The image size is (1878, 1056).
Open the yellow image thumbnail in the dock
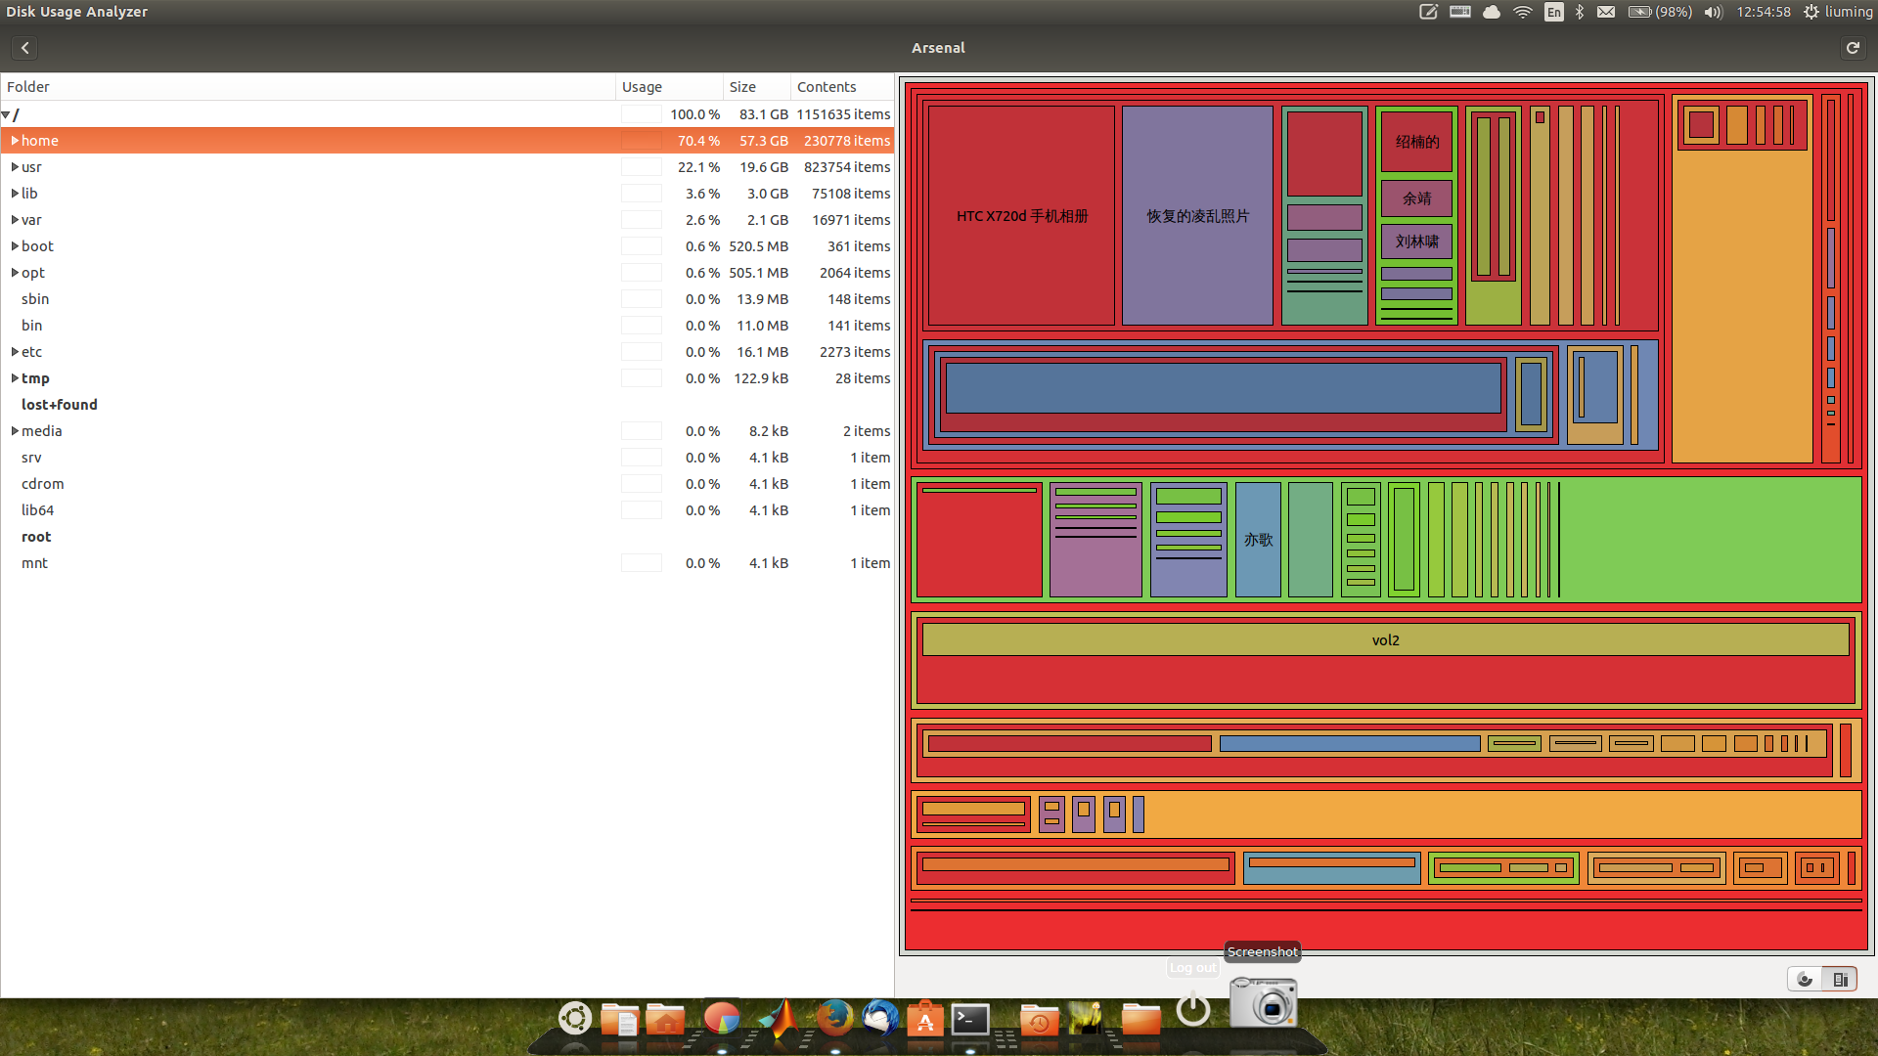click(1086, 1019)
